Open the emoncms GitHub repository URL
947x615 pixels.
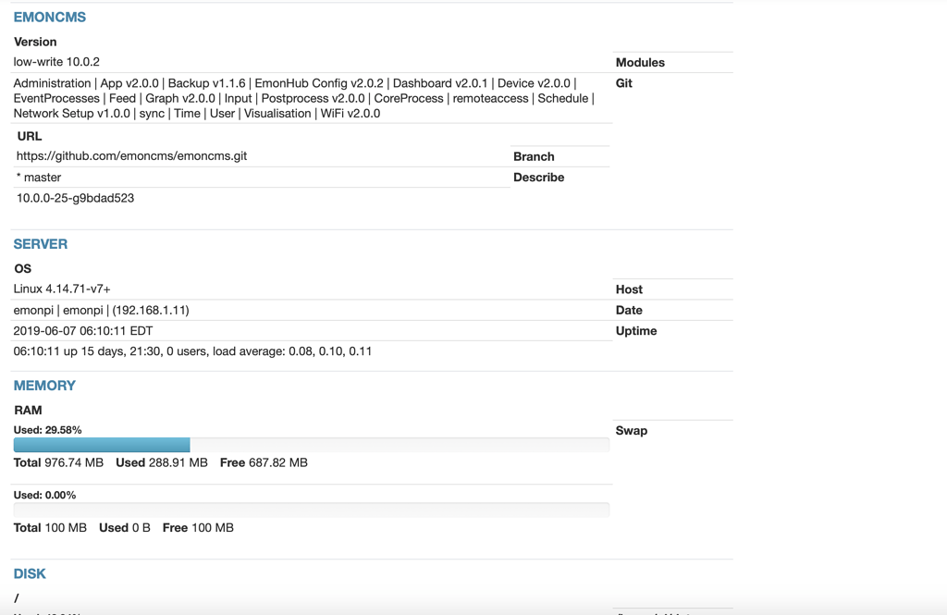(129, 156)
